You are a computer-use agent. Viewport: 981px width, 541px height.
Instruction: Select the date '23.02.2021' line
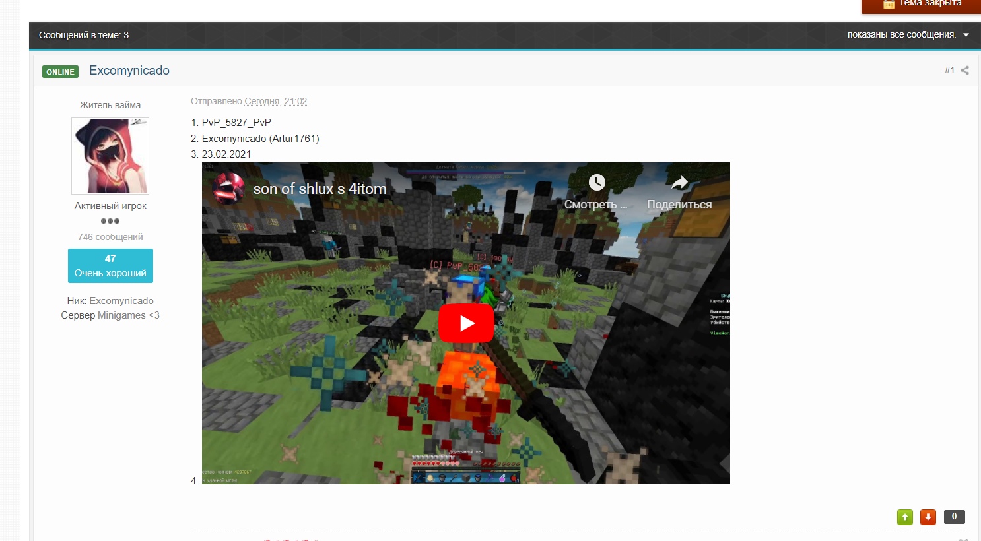coord(226,154)
